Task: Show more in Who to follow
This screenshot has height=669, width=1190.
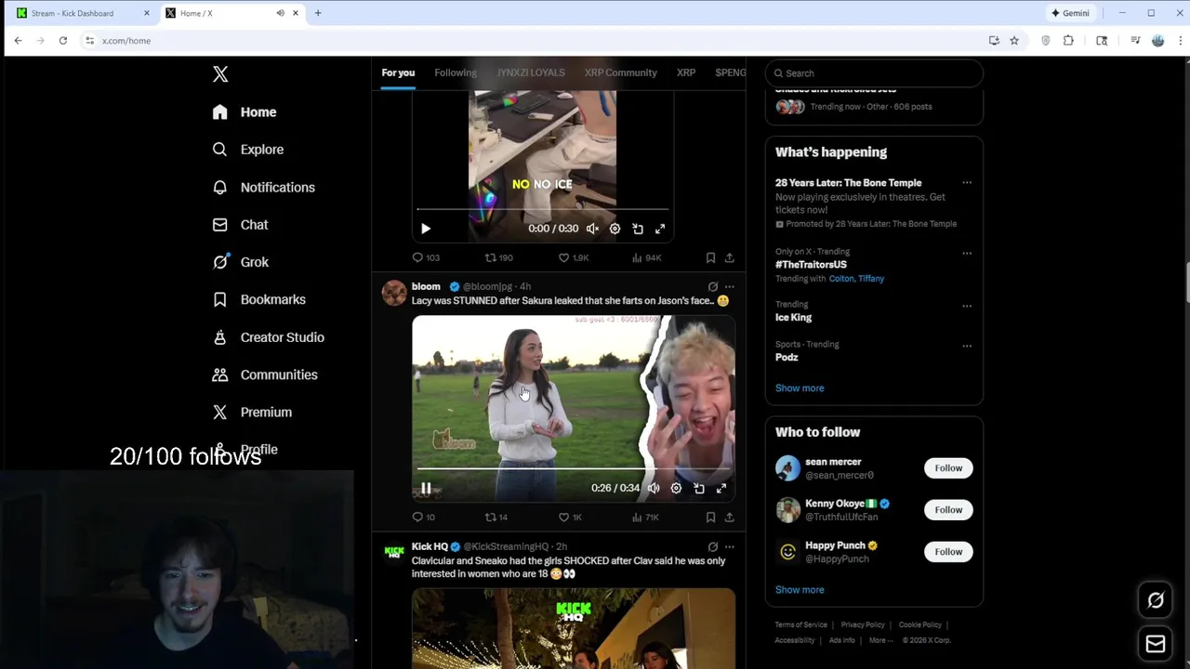Action: 800,590
